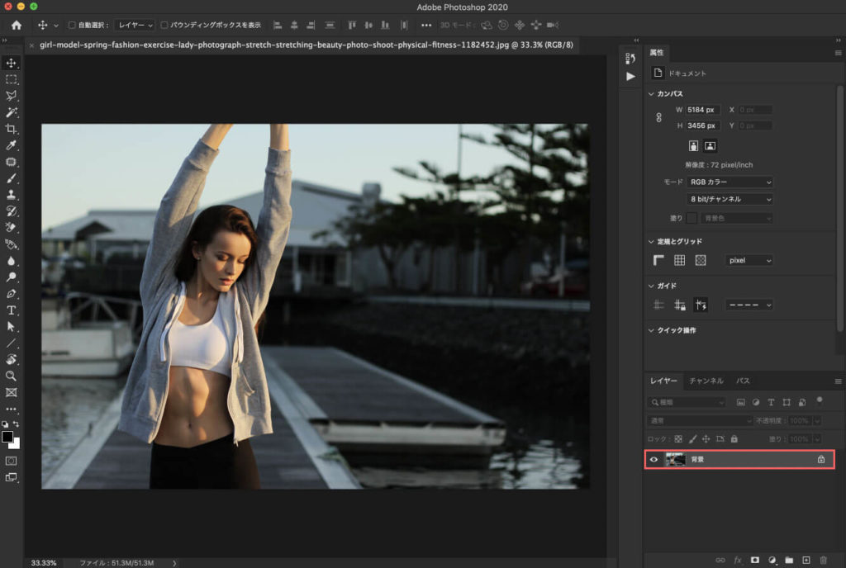Select the Frame tool
Viewport: 846px width, 568px height.
11,392
